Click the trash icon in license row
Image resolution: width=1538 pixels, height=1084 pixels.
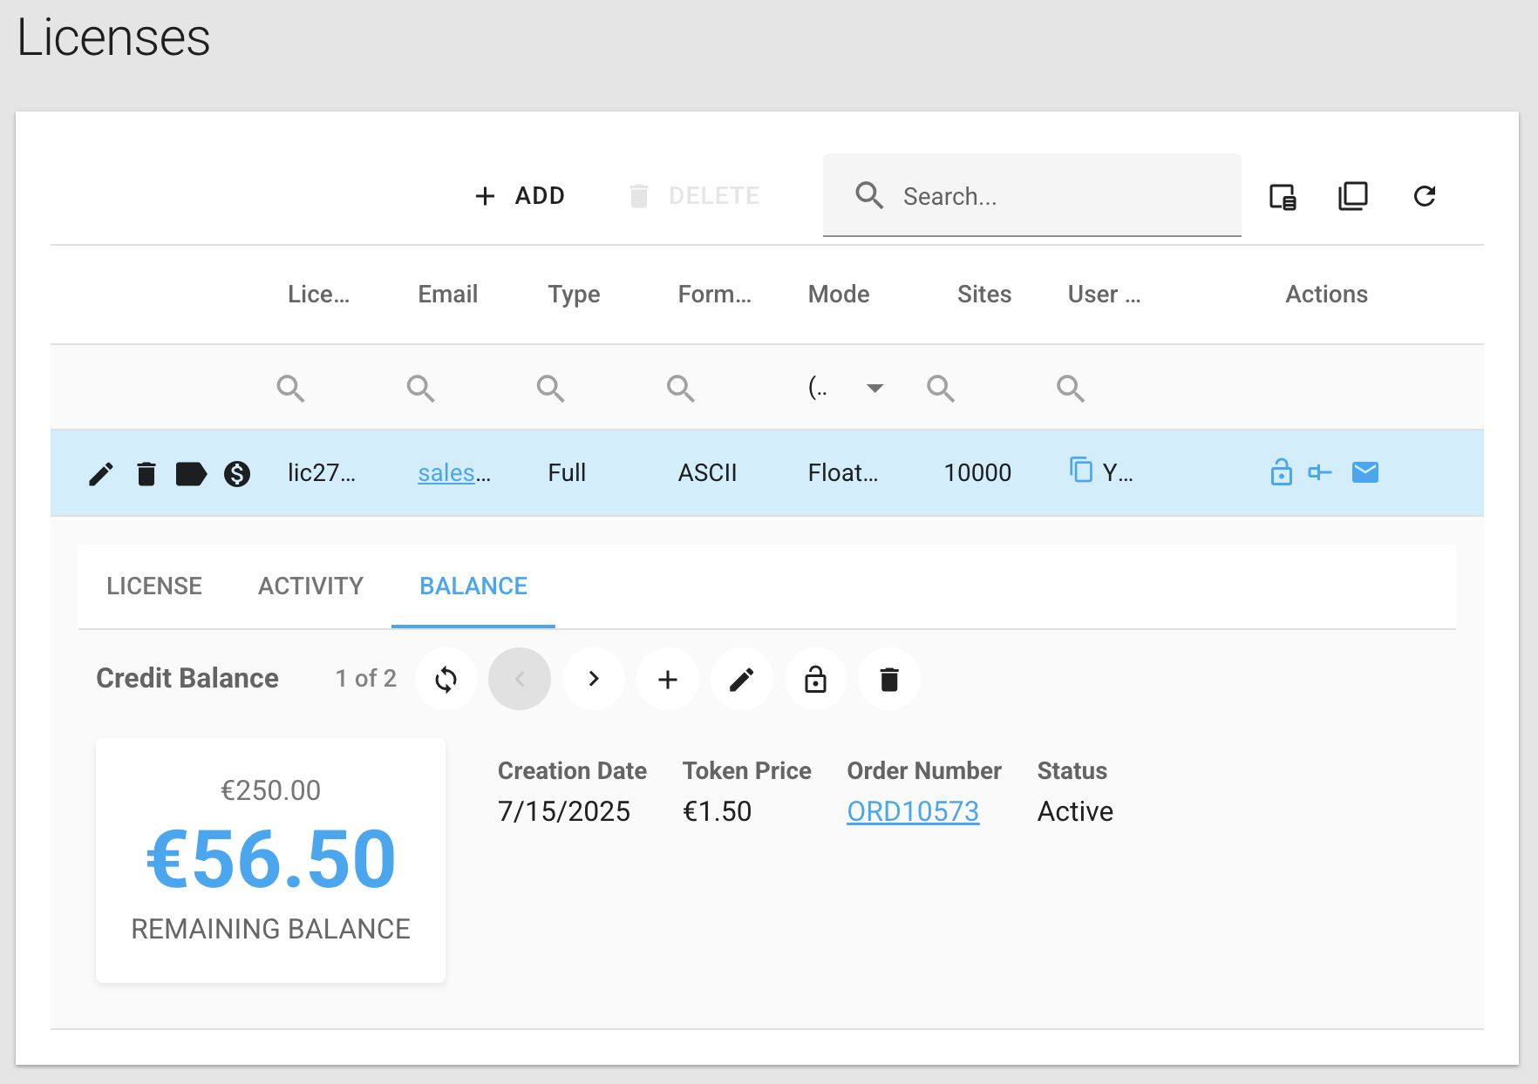click(146, 473)
